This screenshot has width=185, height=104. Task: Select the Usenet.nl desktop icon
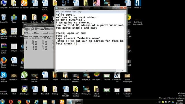coord(138,5)
